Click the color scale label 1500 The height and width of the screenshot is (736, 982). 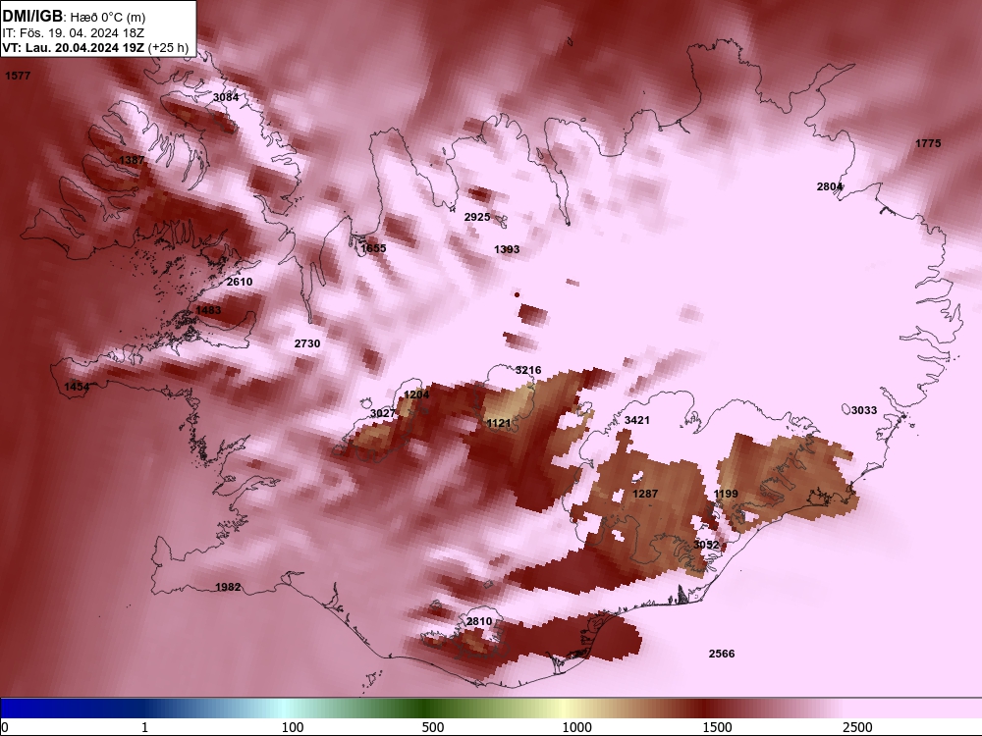(717, 727)
